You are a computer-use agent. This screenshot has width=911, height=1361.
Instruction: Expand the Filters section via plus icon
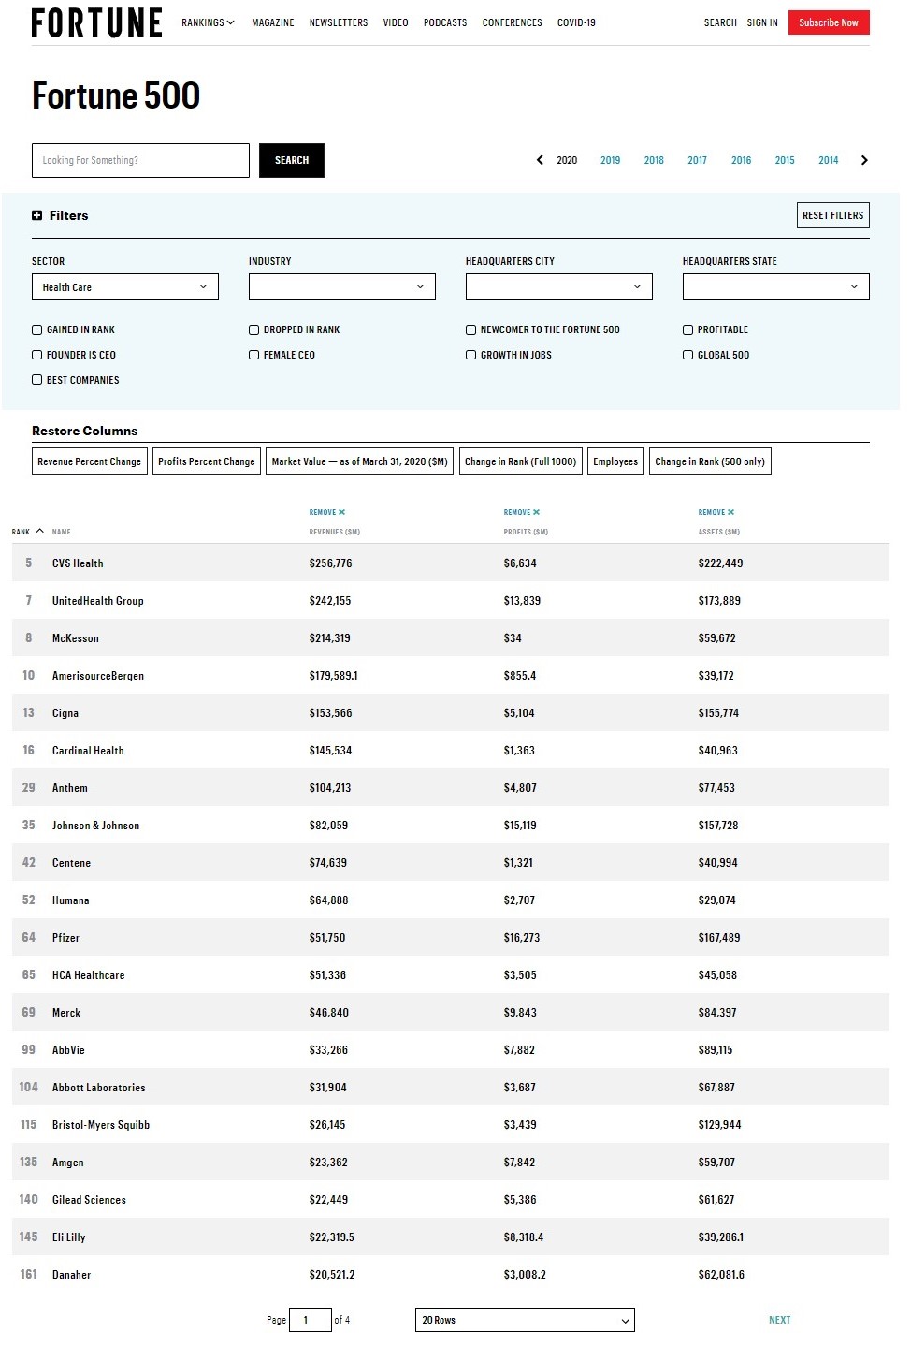coord(37,215)
